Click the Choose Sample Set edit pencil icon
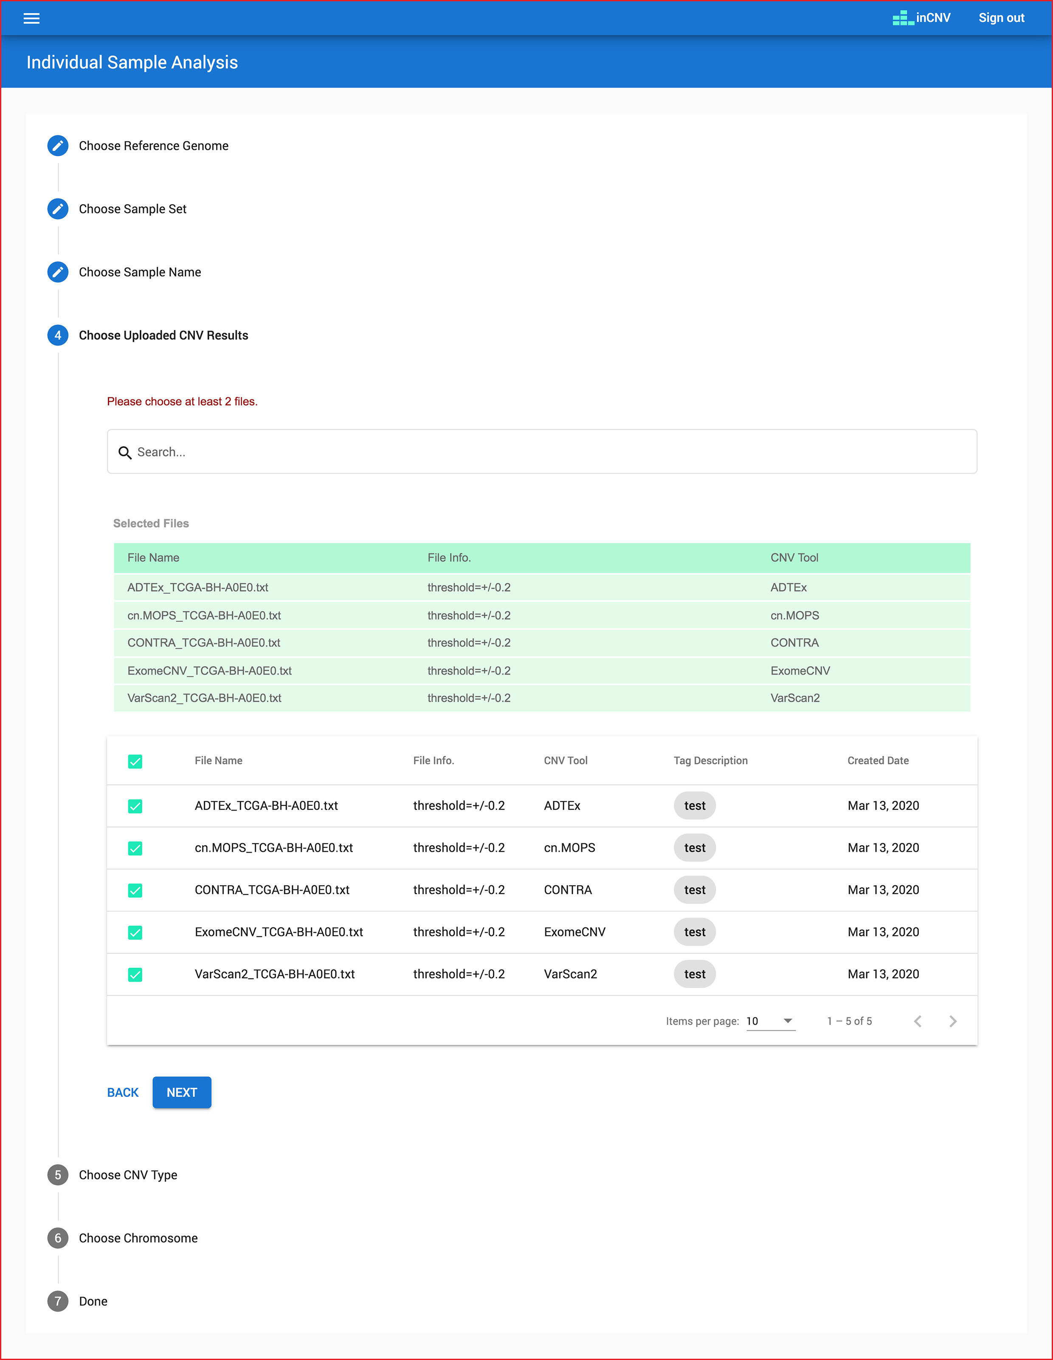The height and width of the screenshot is (1360, 1053). tap(58, 209)
